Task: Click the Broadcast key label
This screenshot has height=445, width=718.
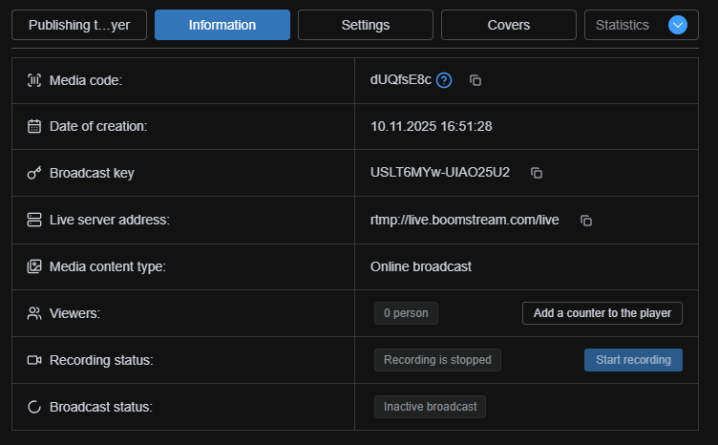Action: tap(92, 173)
